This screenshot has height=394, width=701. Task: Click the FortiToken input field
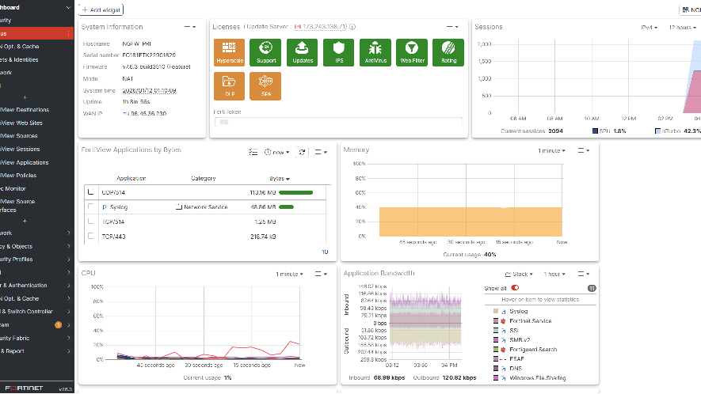[x=339, y=123]
